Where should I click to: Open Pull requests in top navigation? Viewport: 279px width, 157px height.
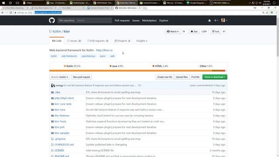(x=122, y=20)
